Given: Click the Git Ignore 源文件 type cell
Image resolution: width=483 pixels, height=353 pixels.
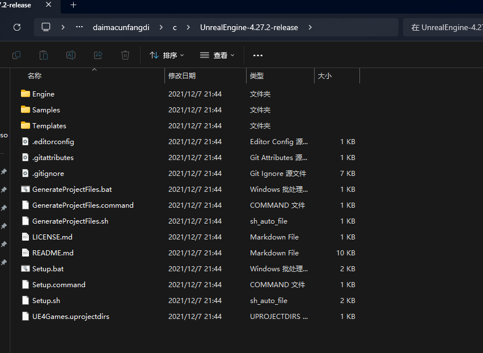Looking at the screenshot, I should click(x=278, y=174).
